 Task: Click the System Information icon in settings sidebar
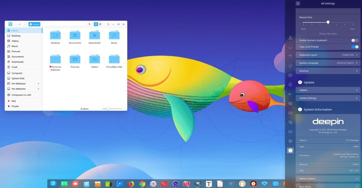291,150
